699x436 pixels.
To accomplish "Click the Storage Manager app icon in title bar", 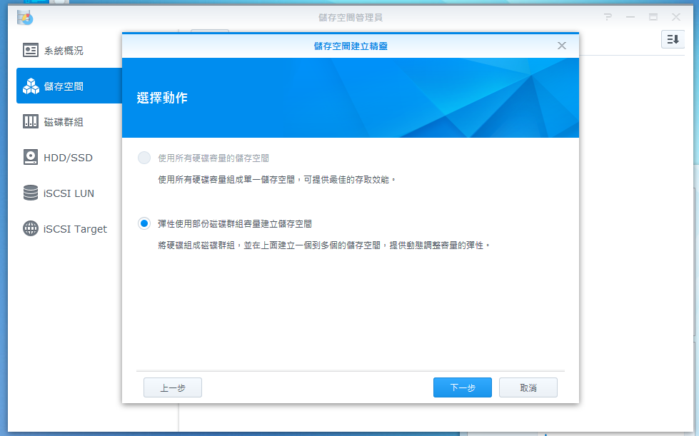I will tap(25, 17).
